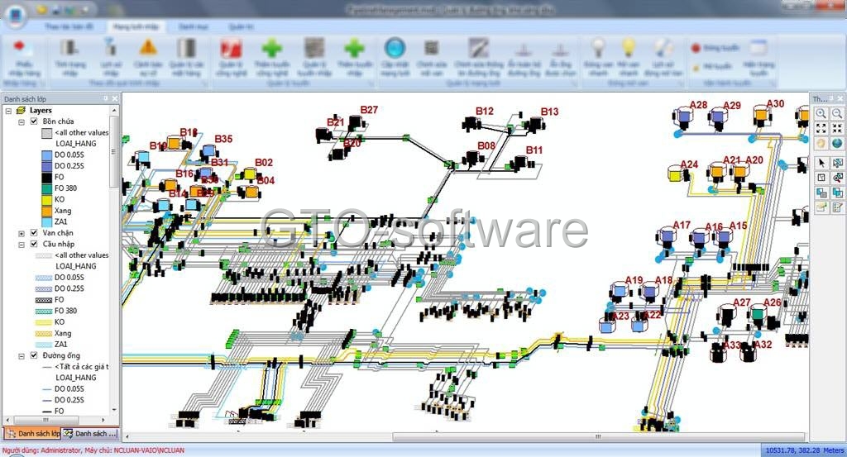Image resolution: width=847 pixels, height=457 pixels.
Task: Select the Van chặn layer name
Action: tap(58, 232)
